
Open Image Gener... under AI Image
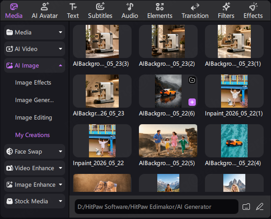34,100
